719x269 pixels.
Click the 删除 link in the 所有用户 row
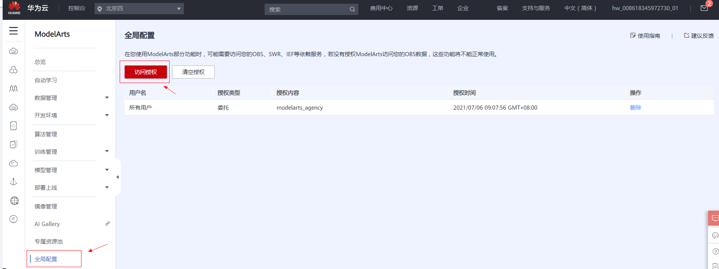(636, 107)
